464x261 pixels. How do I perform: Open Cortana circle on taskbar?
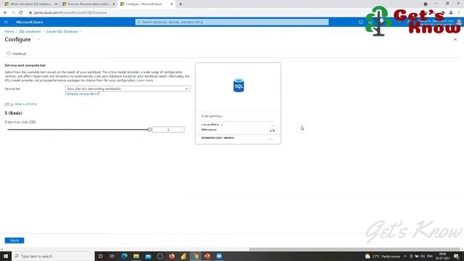(100, 256)
